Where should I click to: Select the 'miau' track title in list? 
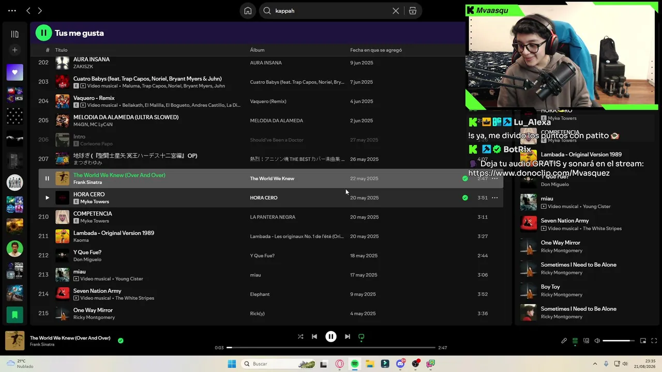(x=80, y=271)
